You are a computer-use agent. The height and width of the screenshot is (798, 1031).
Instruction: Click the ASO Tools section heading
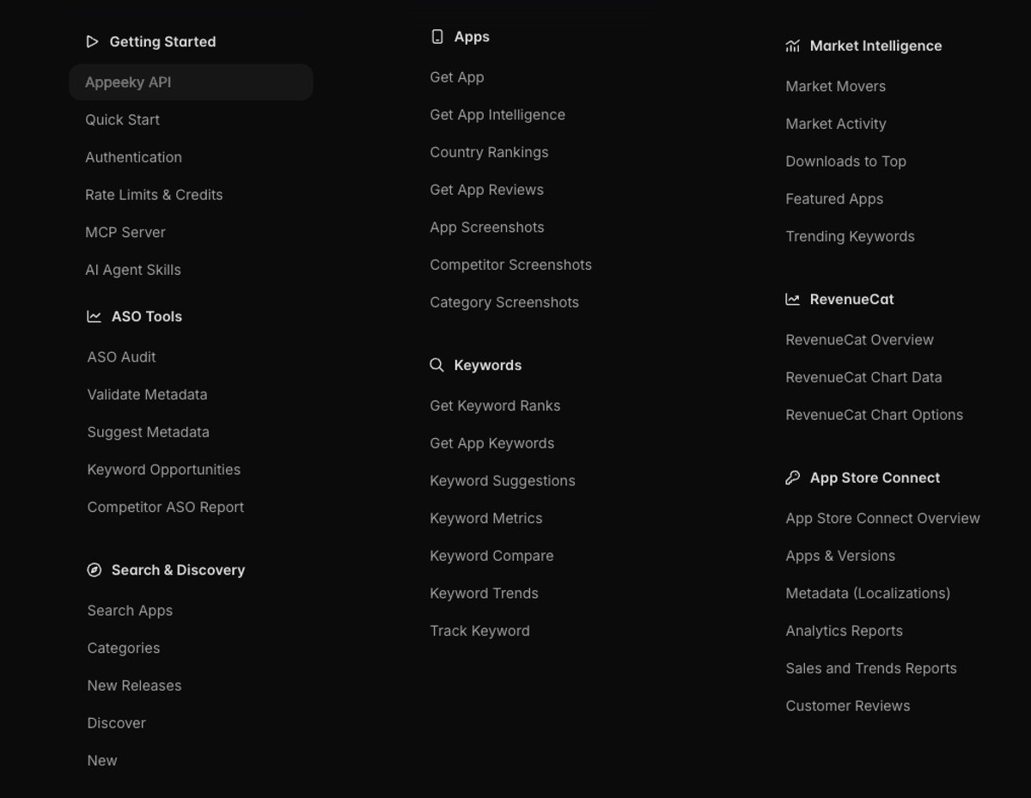pyautogui.click(x=146, y=316)
